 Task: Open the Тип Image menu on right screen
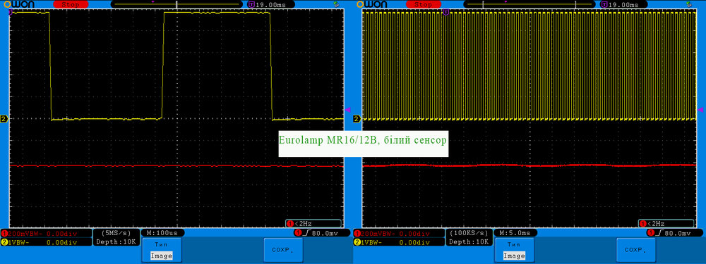click(514, 250)
